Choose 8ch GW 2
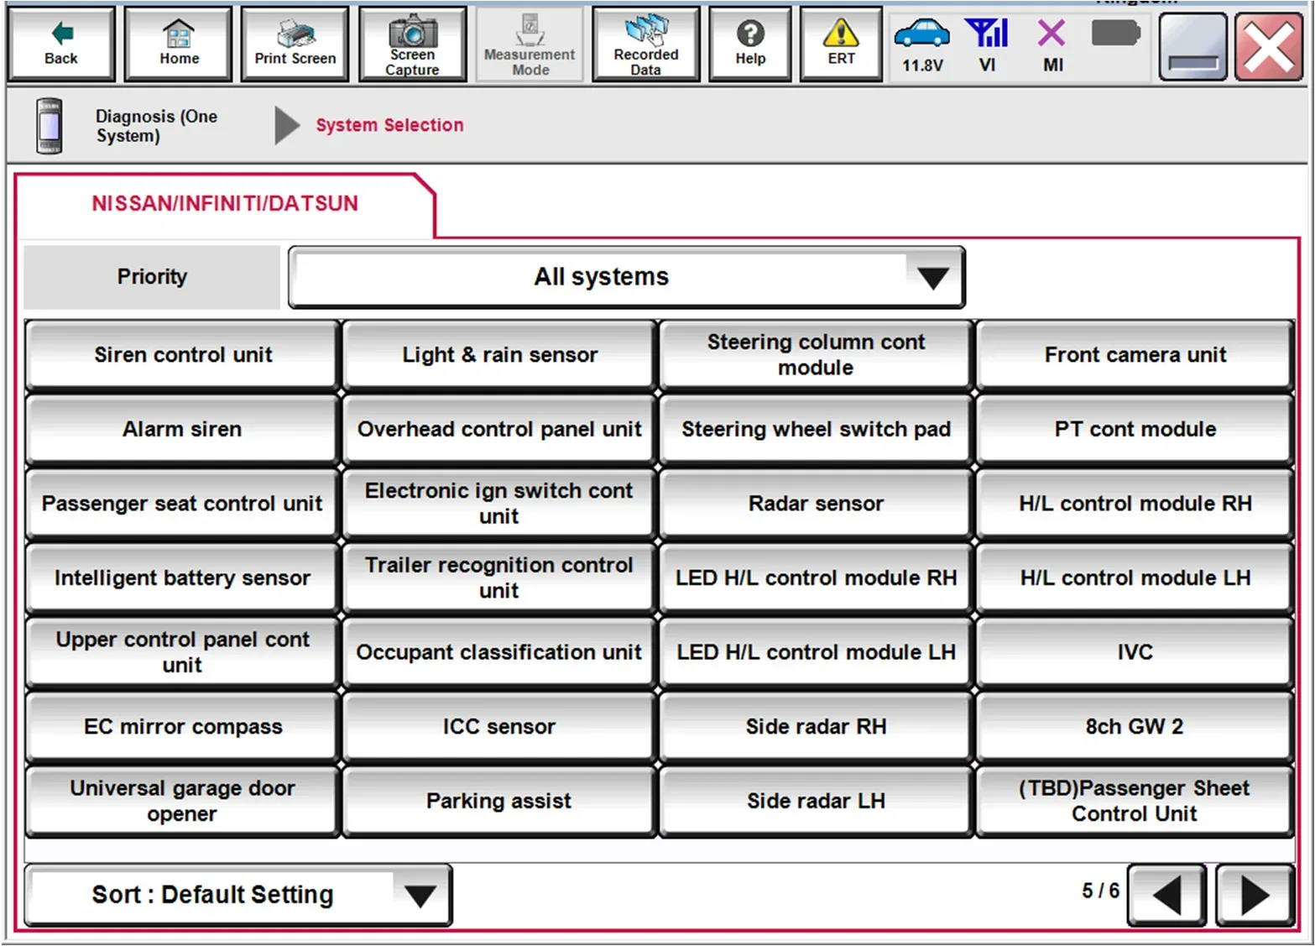 [1135, 727]
